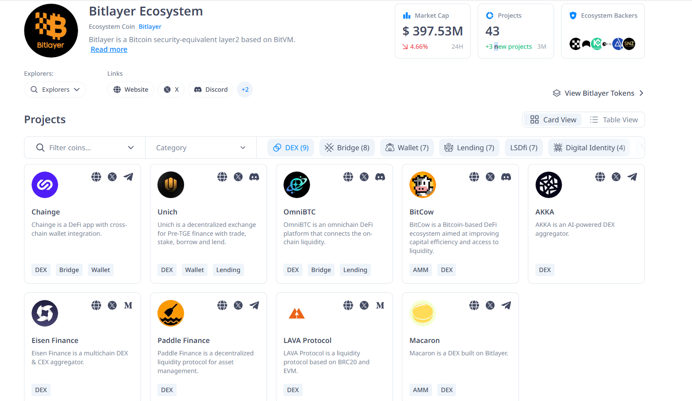
Task: Toggle the DEX (9) filter chip
Action: [291, 148]
